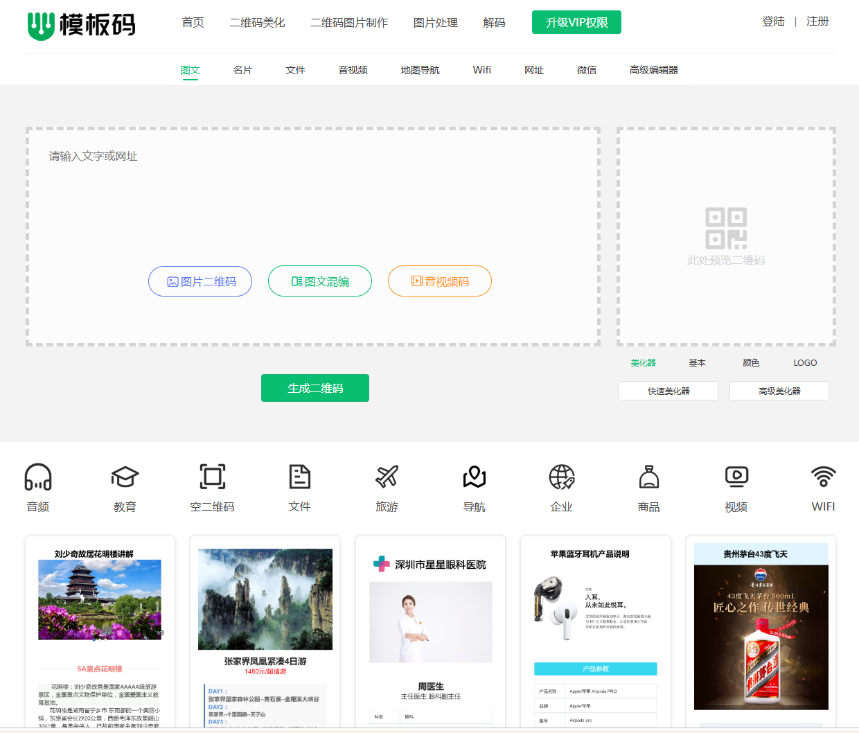This screenshot has height=733, width=859.
Task: Click the 注册 link
Action: (x=817, y=21)
